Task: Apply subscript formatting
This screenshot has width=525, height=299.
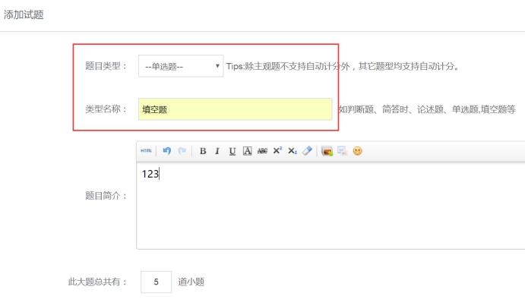Action: [293, 151]
